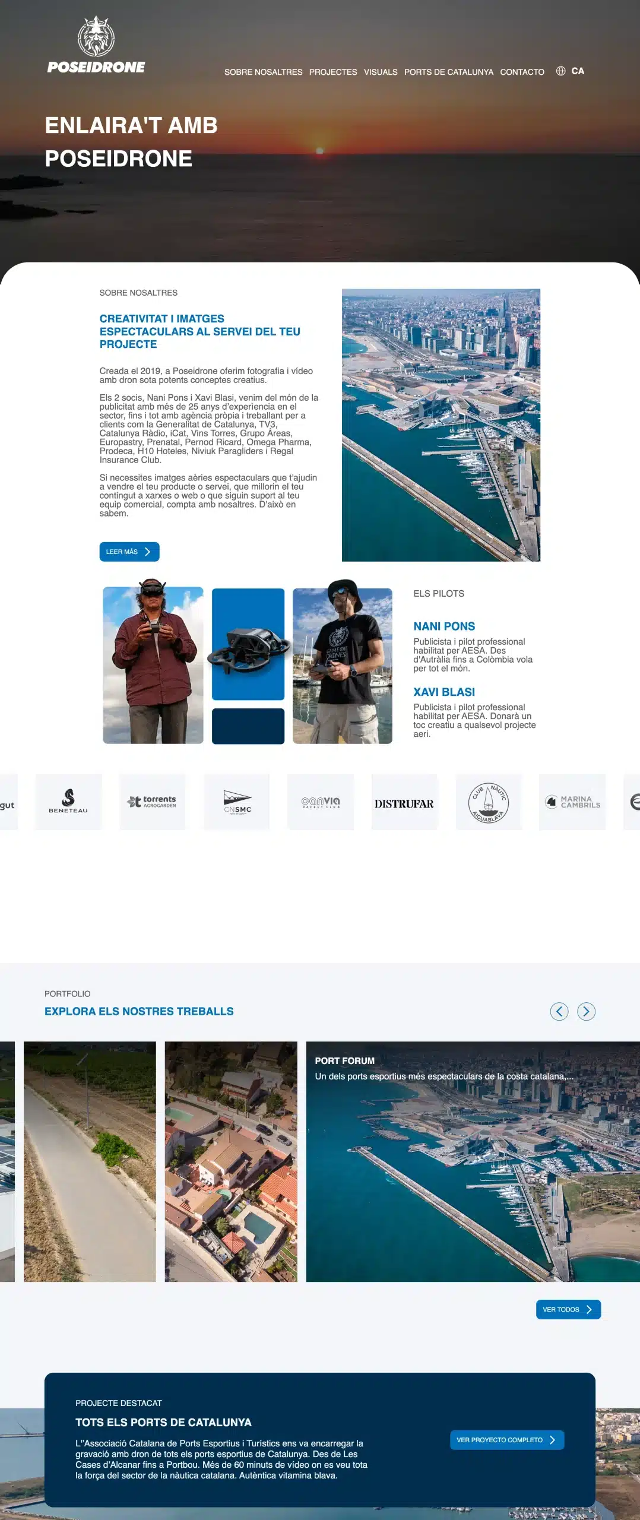The image size is (640, 1520).
Task: Click the Port Forum title text
Action: point(344,1060)
